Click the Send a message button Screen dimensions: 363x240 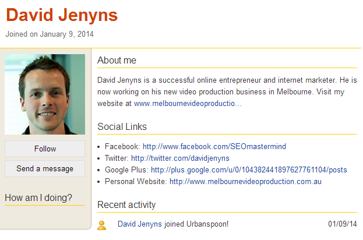45,168
